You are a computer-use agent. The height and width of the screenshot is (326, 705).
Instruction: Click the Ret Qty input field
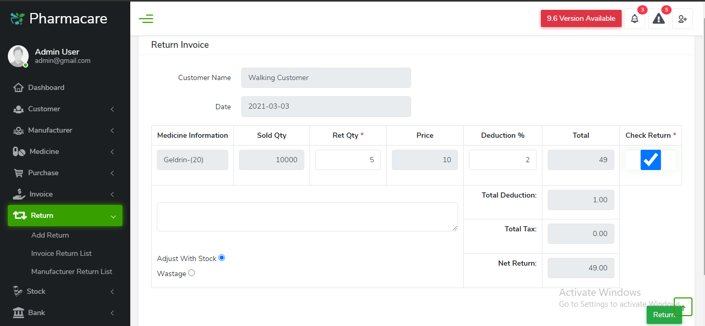[x=348, y=160]
